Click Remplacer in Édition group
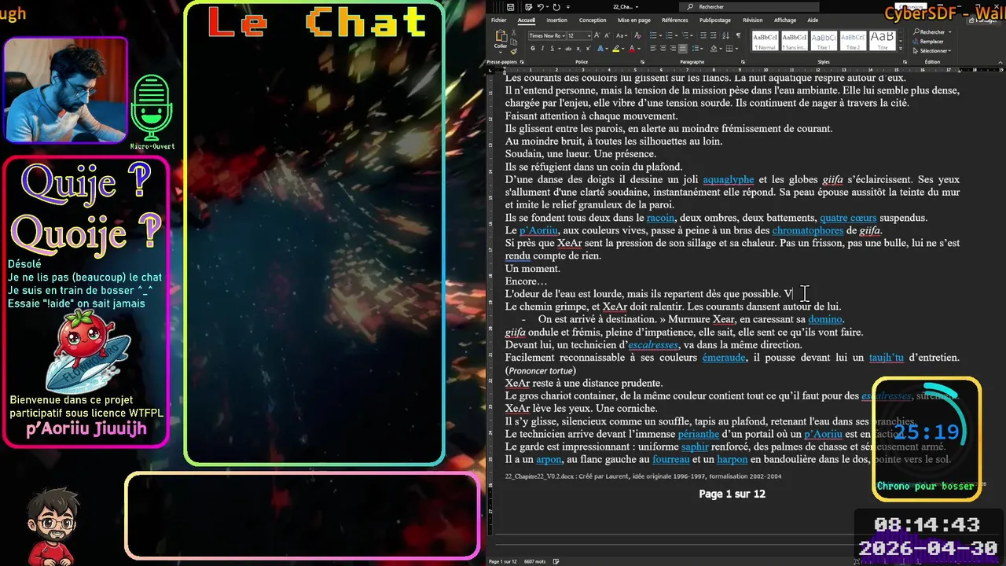 (928, 42)
